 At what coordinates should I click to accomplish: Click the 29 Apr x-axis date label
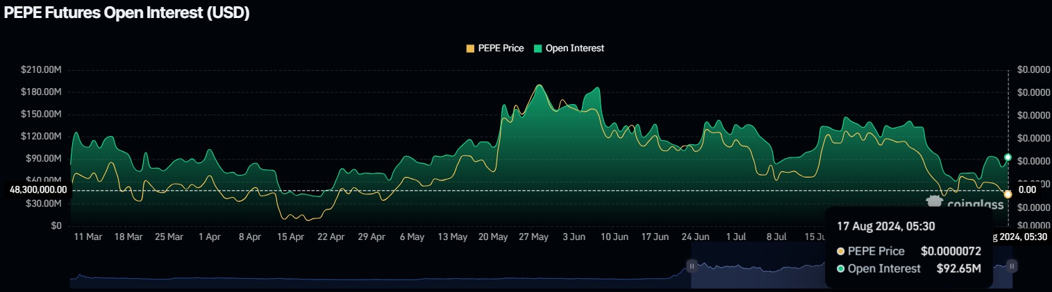click(371, 237)
